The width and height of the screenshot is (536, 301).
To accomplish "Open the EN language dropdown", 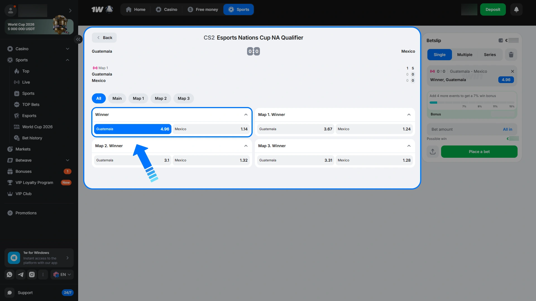I will coord(62,275).
